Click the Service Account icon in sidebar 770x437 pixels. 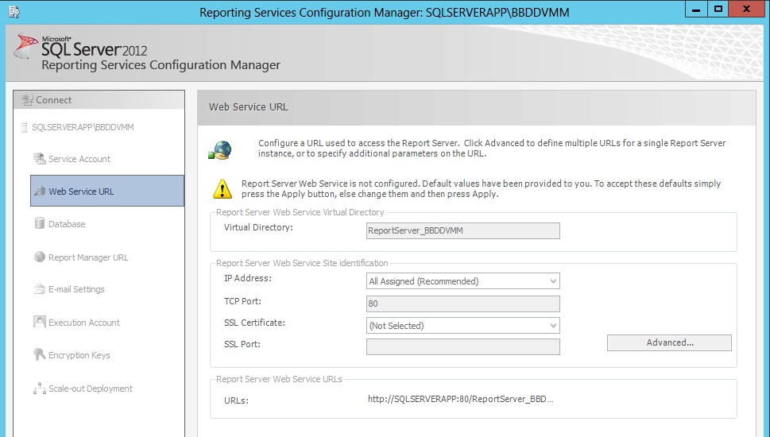tap(40, 159)
